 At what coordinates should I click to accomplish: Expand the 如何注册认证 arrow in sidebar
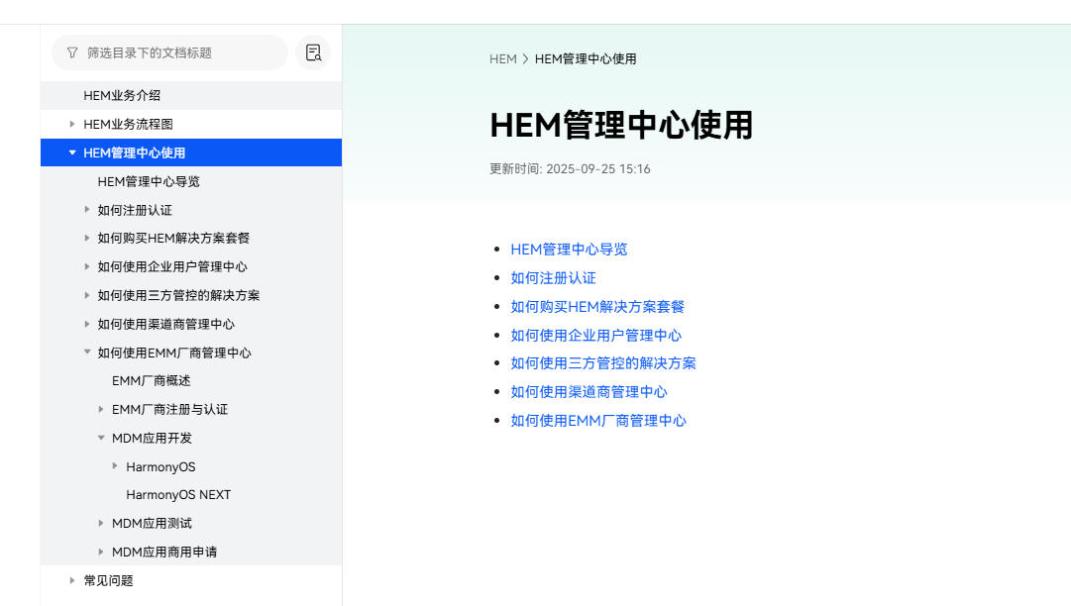87,210
